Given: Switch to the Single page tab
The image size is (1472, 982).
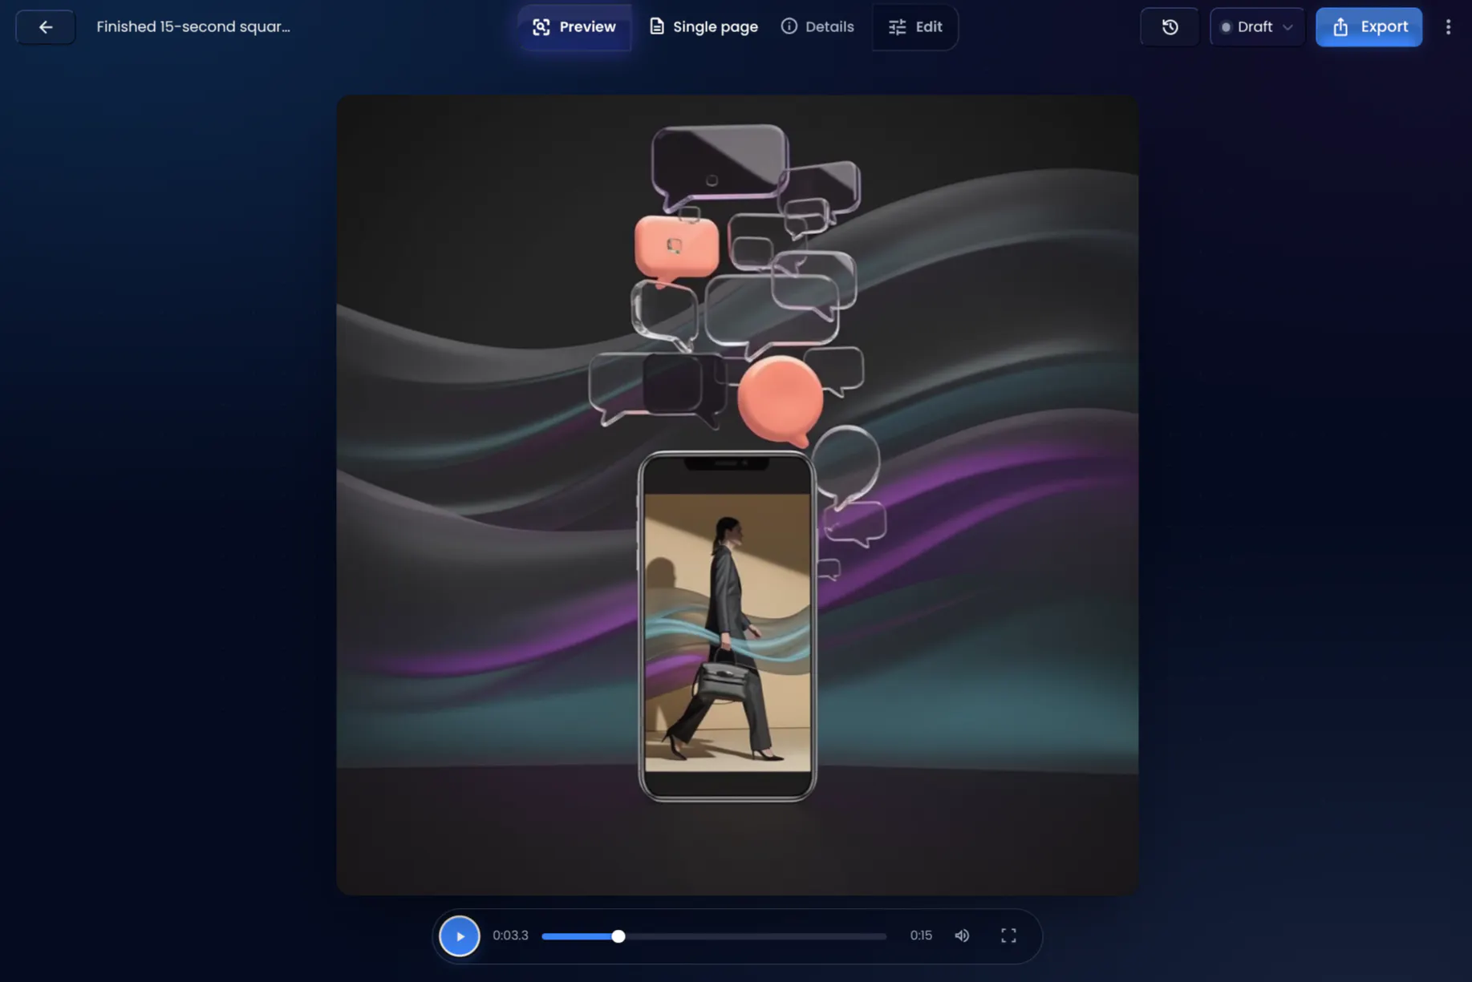Looking at the screenshot, I should (x=704, y=27).
